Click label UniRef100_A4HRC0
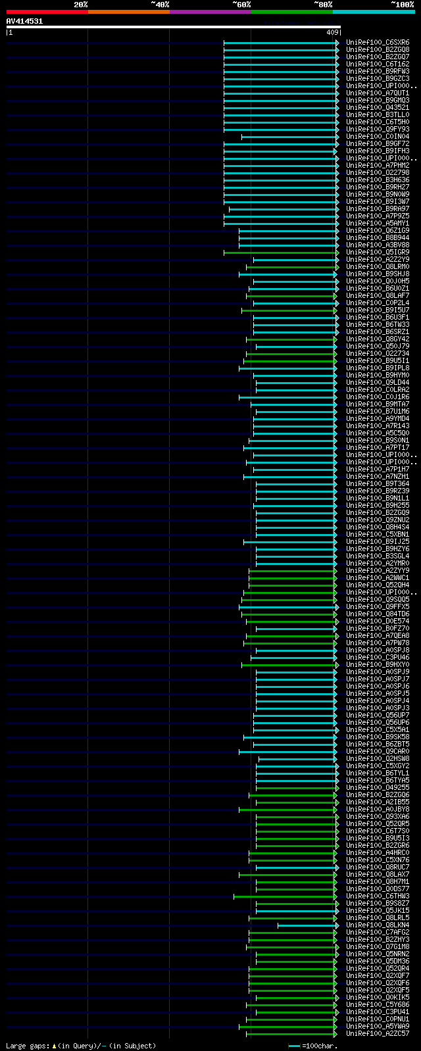Image resolution: width=421 pixels, height=1051 pixels. (x=378, y=853)
